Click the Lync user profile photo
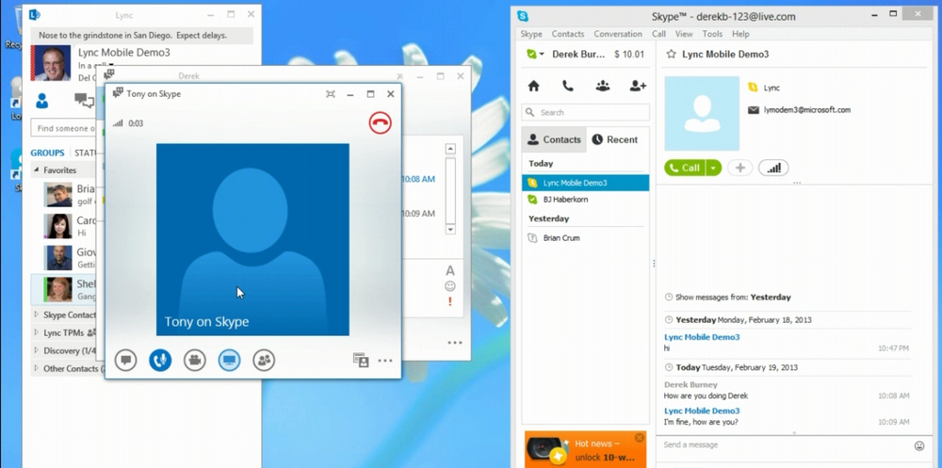This screenshot has height=468, width=942. click(x=51, y=63)
